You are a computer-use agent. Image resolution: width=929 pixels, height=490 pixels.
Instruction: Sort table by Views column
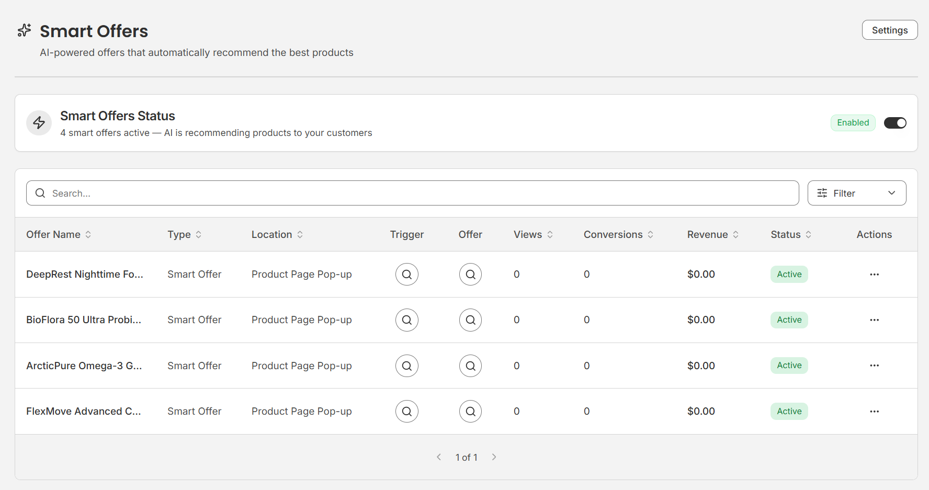[534, 234]
